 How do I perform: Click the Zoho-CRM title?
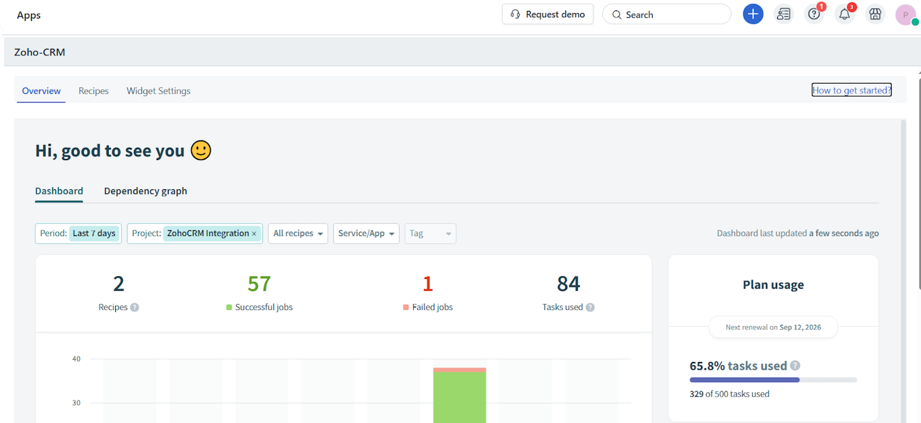point(40,52)
